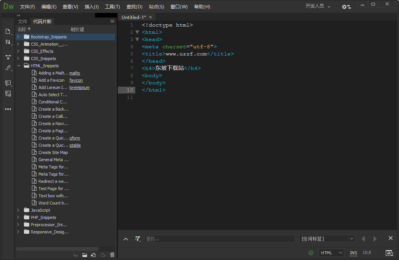399x260 pixels.
Task: Open the 工具(T) menu
Action: point(112,7)
